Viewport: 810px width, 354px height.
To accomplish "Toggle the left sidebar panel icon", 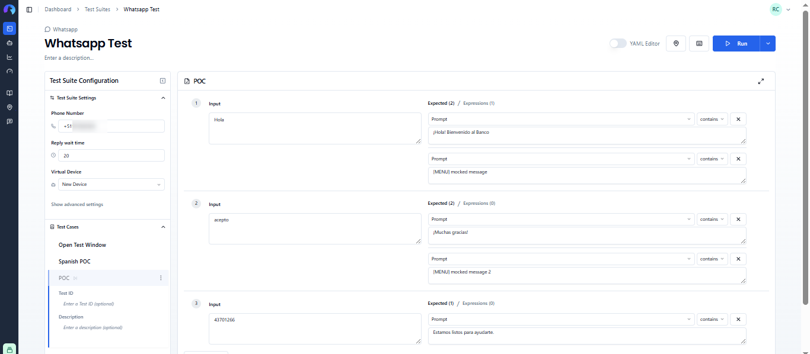I will [30, 9].
